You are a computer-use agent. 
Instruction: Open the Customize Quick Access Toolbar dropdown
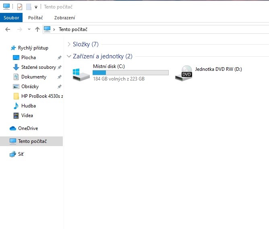tap(36, 7)
